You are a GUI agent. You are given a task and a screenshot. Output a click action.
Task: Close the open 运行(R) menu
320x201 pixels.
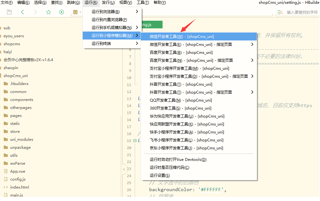(91, 3)
